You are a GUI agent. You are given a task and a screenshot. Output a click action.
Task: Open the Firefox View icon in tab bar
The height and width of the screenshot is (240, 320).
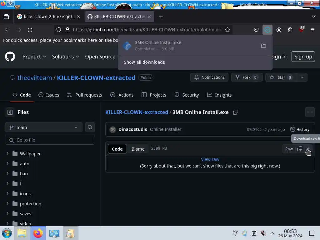click(6, 17)
